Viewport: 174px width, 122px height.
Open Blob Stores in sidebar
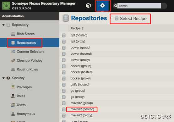[25, 34]
